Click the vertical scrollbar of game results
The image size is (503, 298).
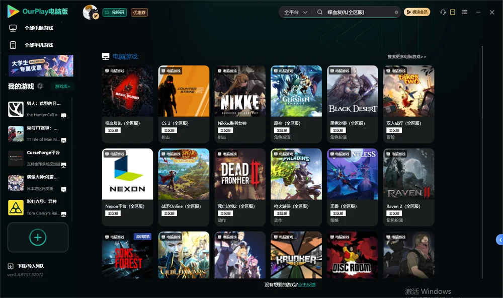pos(482,162)
